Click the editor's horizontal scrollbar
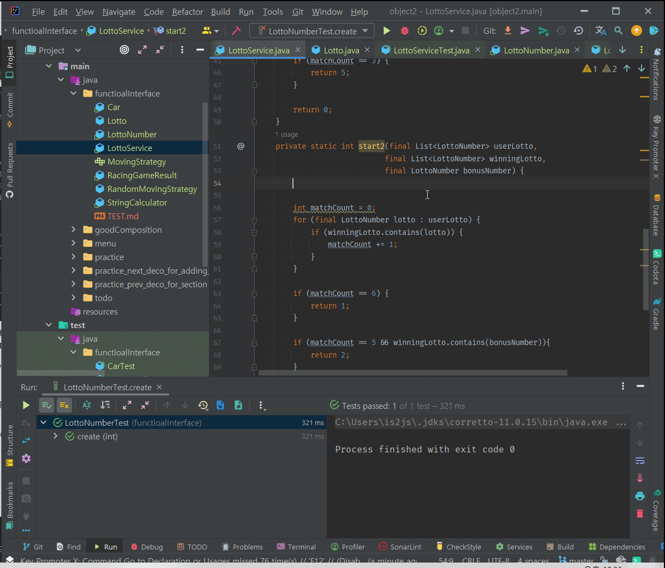665x568 pixels. pos(412,373)
